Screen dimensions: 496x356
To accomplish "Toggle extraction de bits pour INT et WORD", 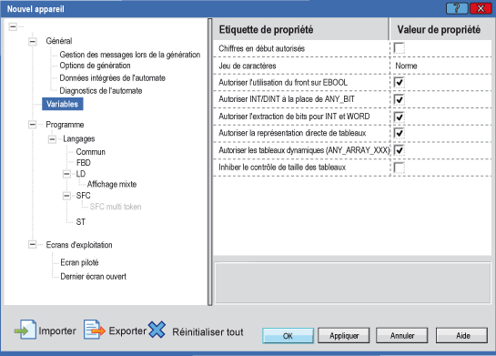I will click(x=400, y=117).
